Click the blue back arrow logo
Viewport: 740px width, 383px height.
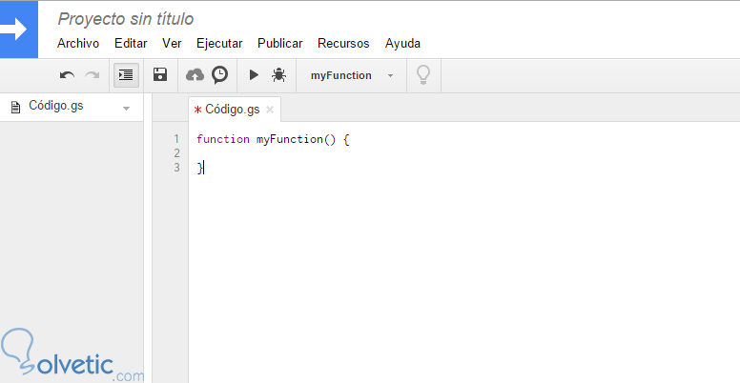[x=19, y=30]
